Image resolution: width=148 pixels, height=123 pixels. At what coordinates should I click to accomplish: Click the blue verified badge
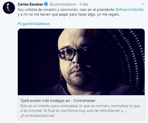pos(46,4)
